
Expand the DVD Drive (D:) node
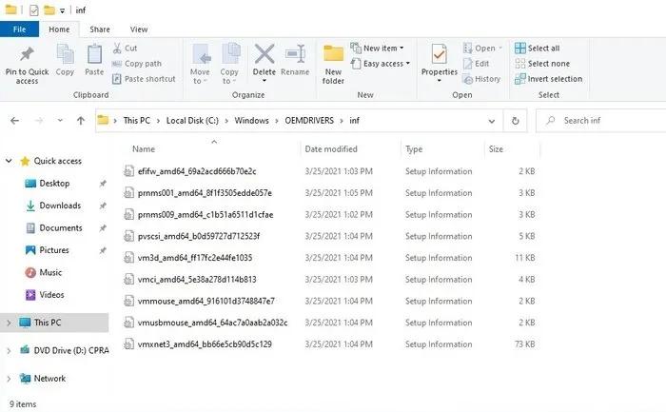point(9,350)
